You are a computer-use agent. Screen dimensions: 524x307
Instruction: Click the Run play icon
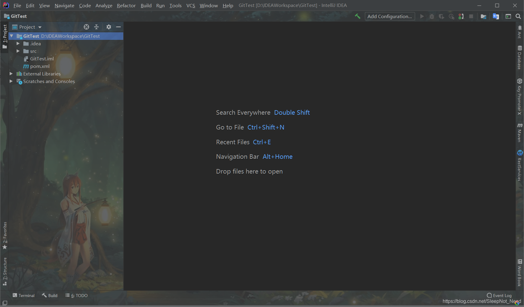click(422, 16)
